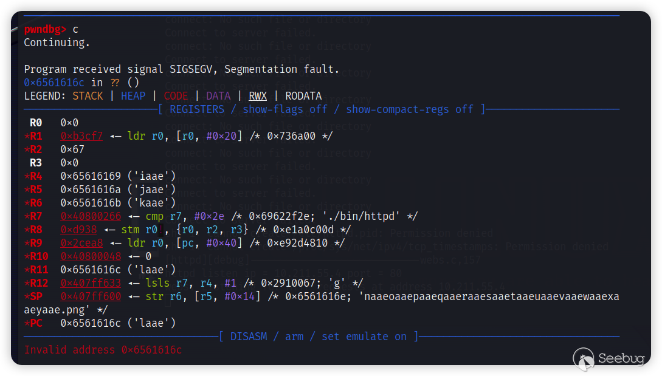Select the CODE legend label
The width and height of the screenshot is (662, 376).
pos(176,96)
